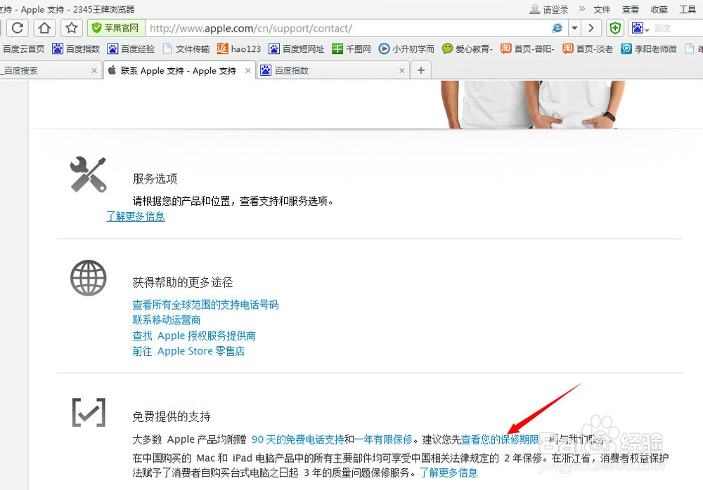
Task: Click the 请登录 login link
Action: (x=549, y=9)
